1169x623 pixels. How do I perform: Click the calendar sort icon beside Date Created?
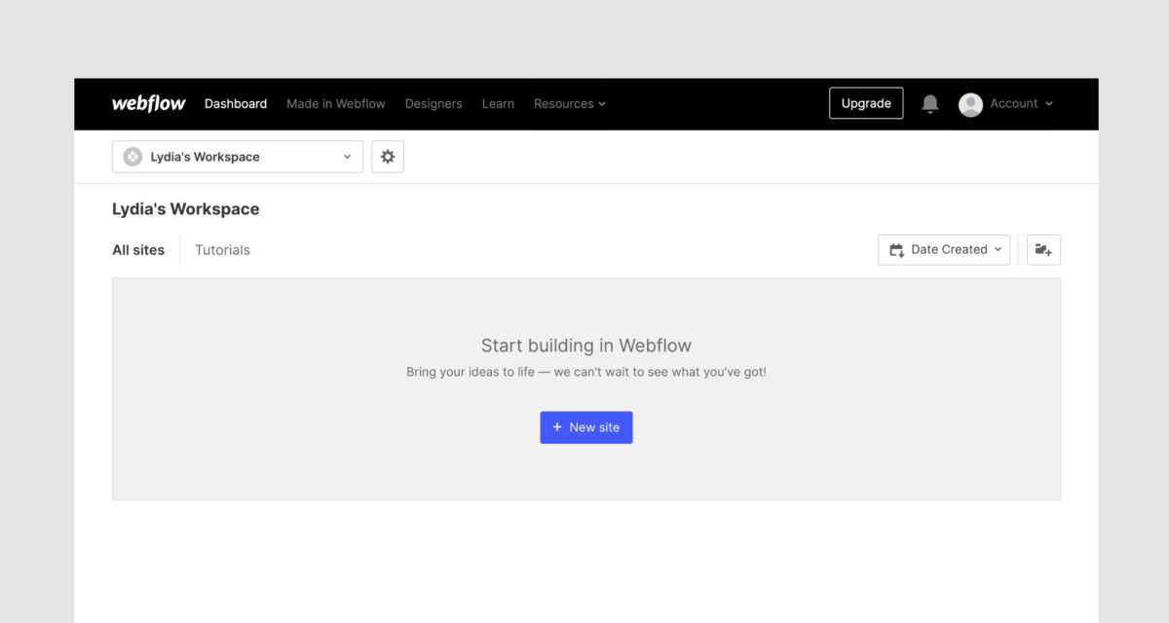[896, 249]
